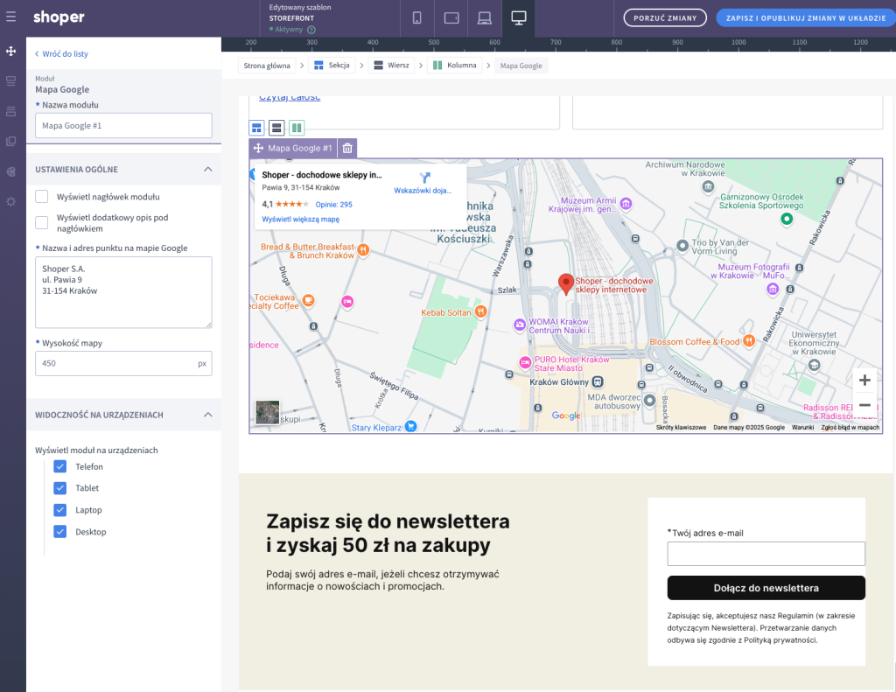Click the column layout icon above module
Viewport: 896px width, 692px height.
point(297,128)
